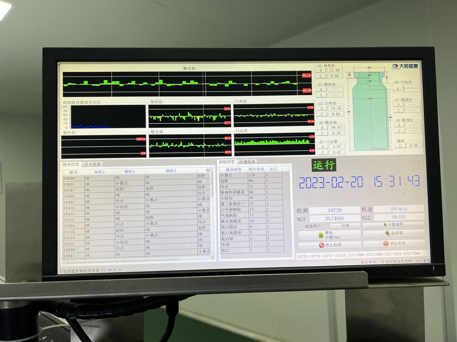Switch to the 尺寸信息 tab
Screen dimensions: 457x342
point(92,164)
